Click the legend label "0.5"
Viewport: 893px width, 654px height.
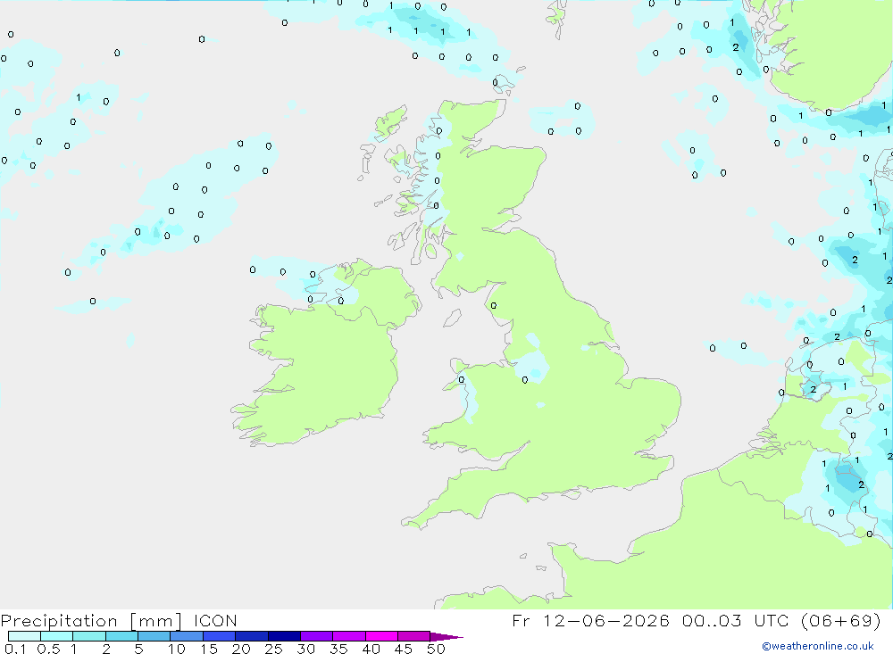[48, 649]
